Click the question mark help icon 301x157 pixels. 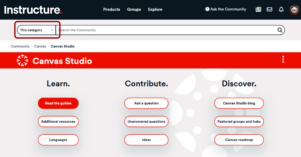tap(207, 9)
